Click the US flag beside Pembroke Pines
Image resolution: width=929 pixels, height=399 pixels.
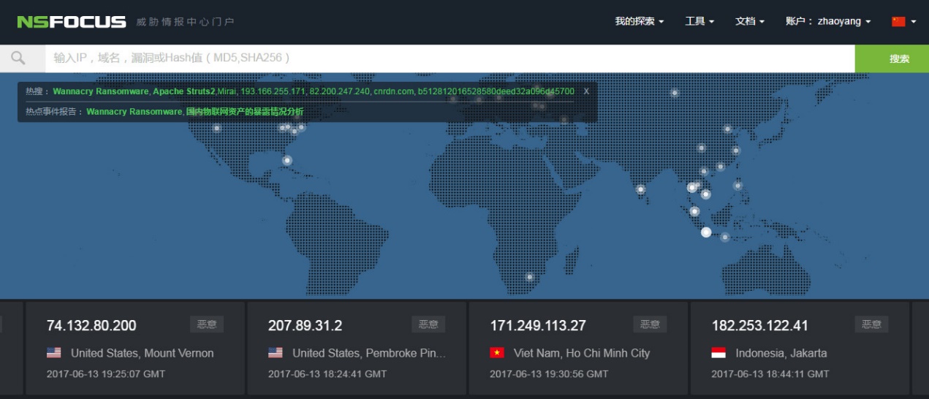pos(276,353)
